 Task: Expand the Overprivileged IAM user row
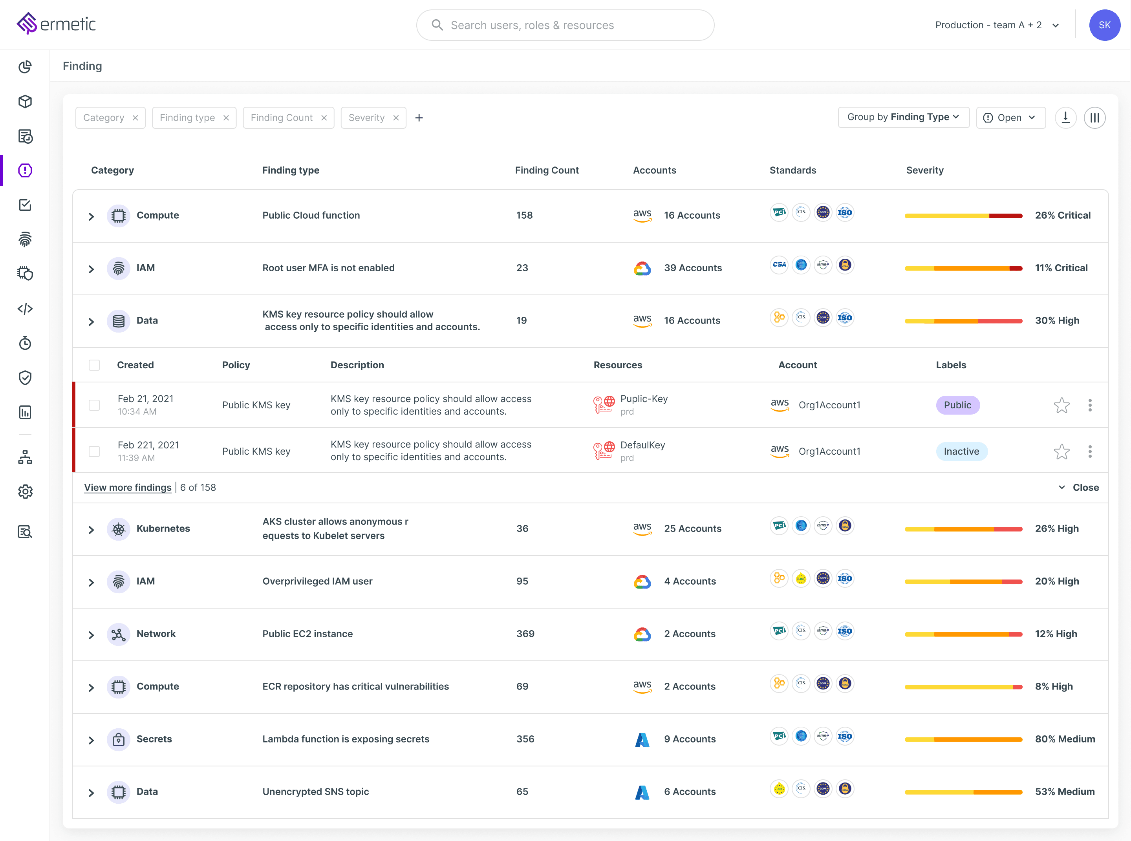click(91, 582)
